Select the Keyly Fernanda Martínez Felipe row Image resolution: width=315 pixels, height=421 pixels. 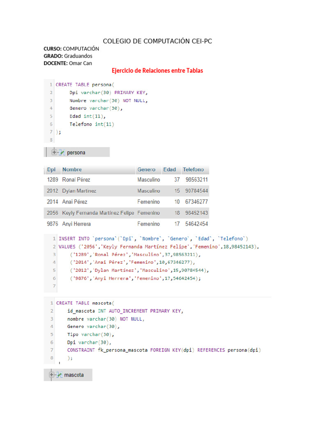[x=126, y=213]
